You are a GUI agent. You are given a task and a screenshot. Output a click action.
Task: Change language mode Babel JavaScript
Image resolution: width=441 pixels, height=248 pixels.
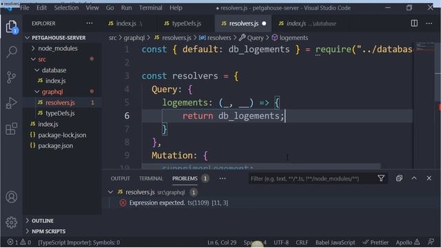(x=335, y=242)
